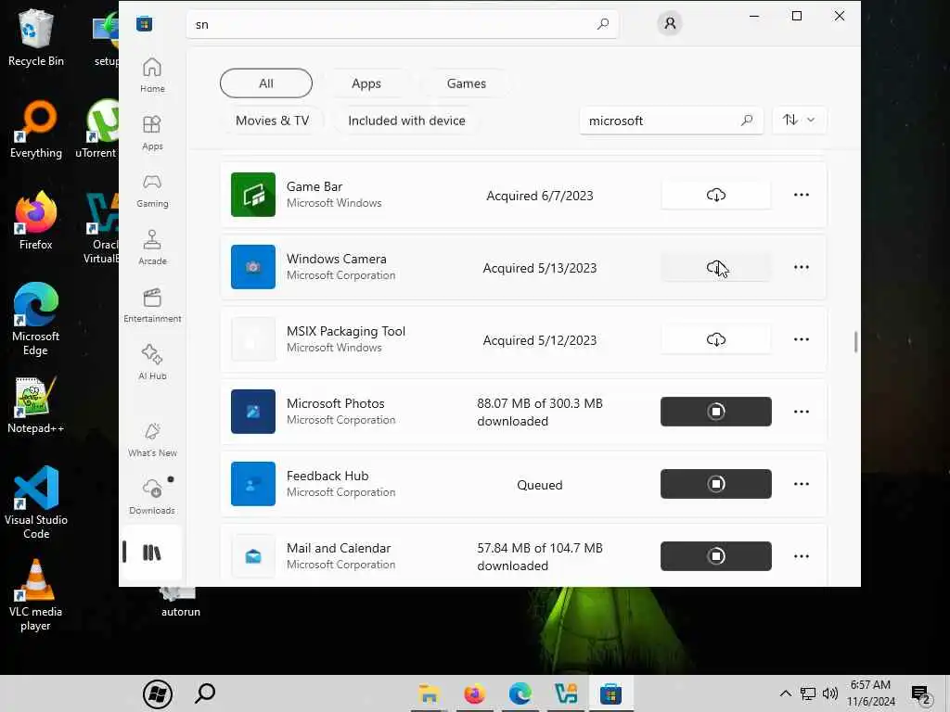Image resolution: width=950 pixels, height=712 pixels.
Task: Select Visual Studio Code desktop shortcut
Action: click(36, 502)
